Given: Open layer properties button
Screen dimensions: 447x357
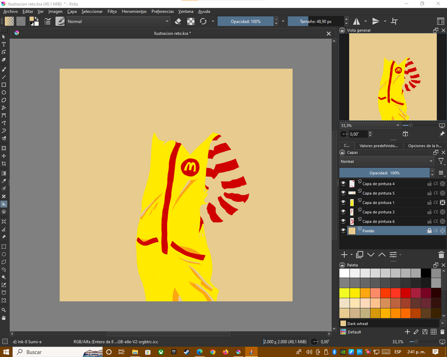Looking at the screenshot, I should (393, 255).
